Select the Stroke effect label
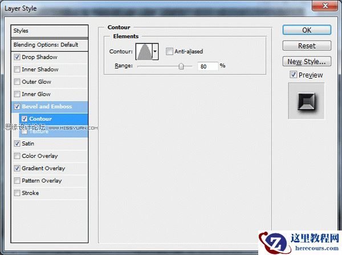This screenshot has width=342, height=255. tap(30, 193)
